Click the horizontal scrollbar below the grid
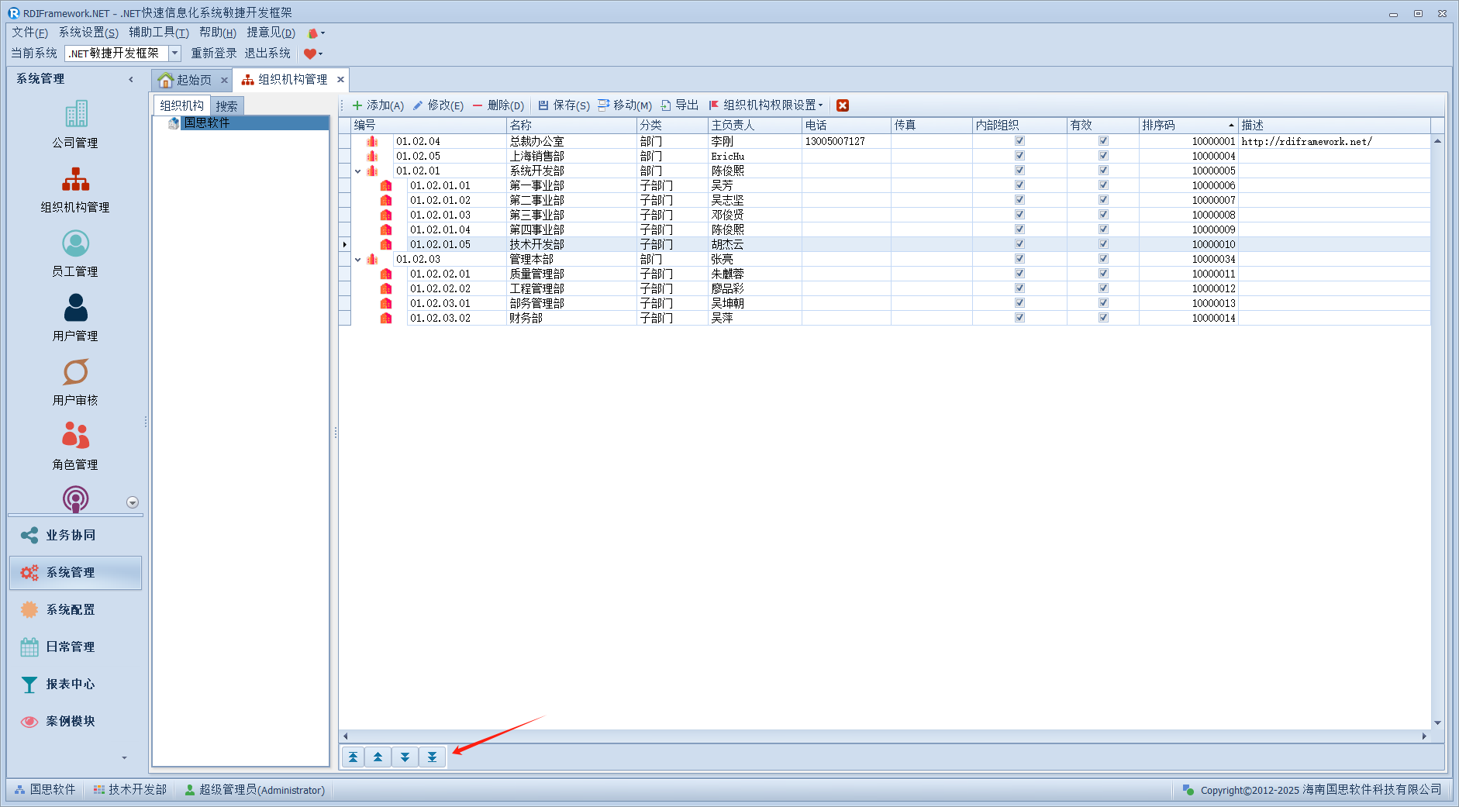 884,736
